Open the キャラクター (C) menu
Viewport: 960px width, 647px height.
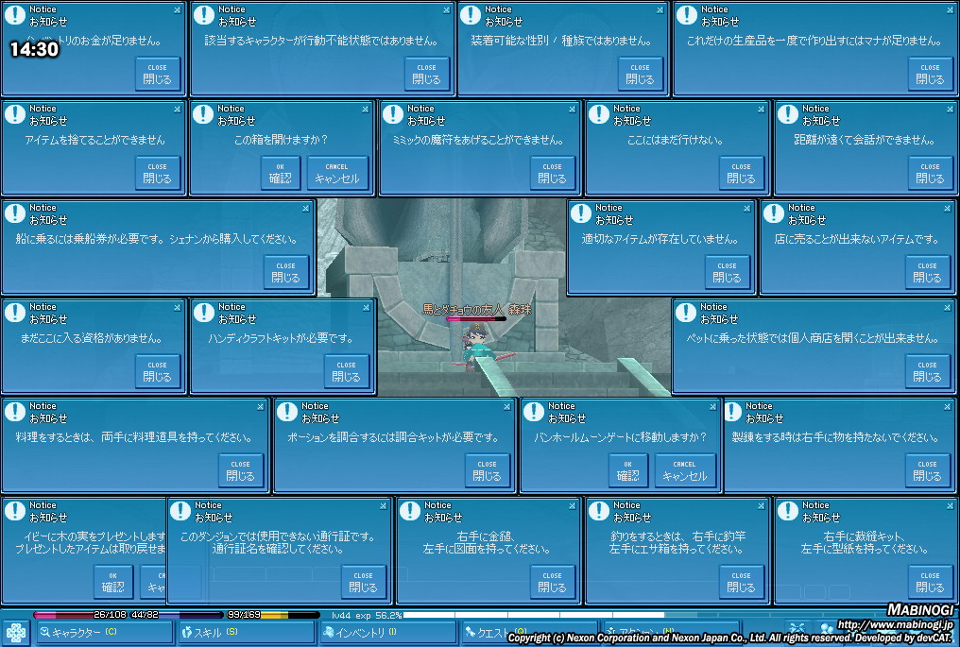pyautogui.click(x=105, y=632)
